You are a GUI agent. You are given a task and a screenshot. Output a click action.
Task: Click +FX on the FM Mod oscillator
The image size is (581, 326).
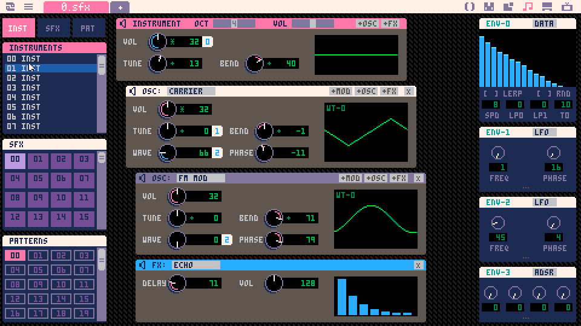click(399, 178)
